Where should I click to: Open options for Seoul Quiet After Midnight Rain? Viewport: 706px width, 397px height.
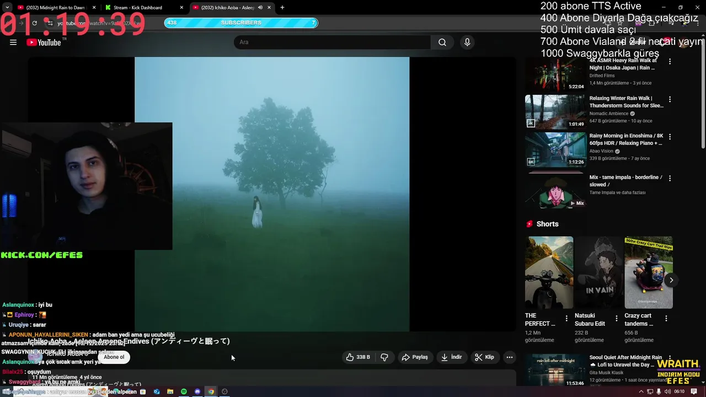(670, 358)
